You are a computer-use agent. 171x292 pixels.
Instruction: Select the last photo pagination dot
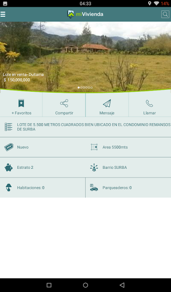tap(91, 88)
